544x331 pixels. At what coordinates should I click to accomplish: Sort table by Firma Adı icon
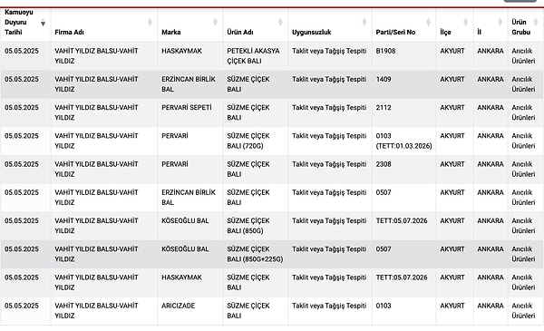pyautogui.click(x=150, y=22)
